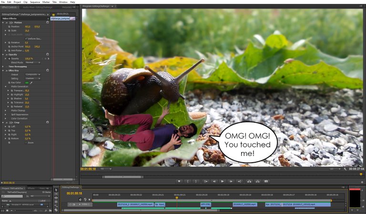Click Play in the Program Monitor

pos(222,181)
